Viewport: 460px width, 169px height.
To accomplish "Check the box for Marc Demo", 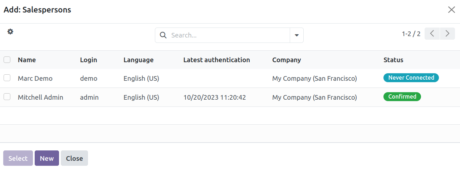I will pos(7,78).
